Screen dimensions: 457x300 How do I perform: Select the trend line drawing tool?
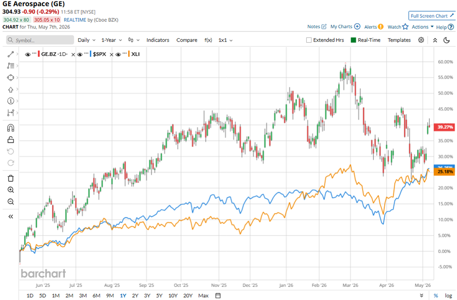tap(11, 54)
